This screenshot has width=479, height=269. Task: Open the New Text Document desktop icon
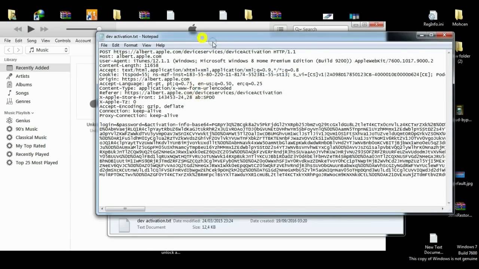point(433,244)
